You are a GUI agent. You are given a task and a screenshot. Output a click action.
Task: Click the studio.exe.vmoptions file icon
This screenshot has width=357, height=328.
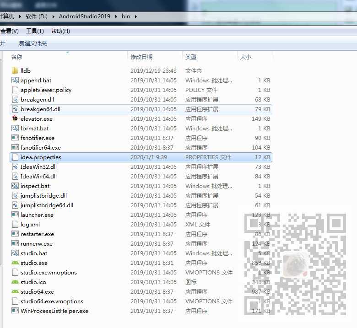(x=15, y=272)
